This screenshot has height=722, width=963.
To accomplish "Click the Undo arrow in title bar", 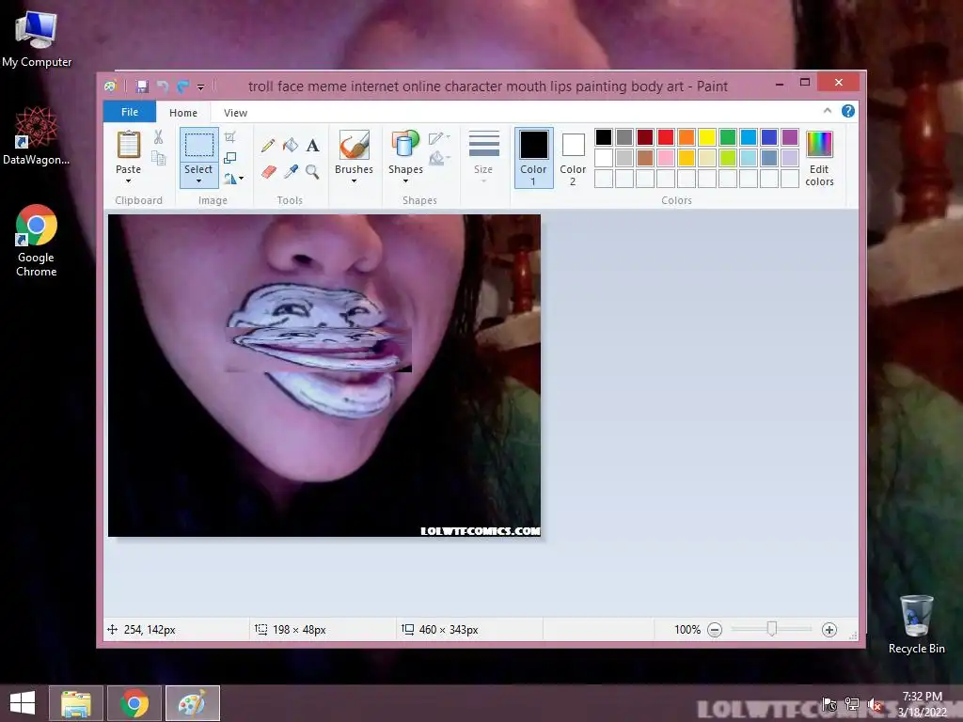I will [163, 86].
